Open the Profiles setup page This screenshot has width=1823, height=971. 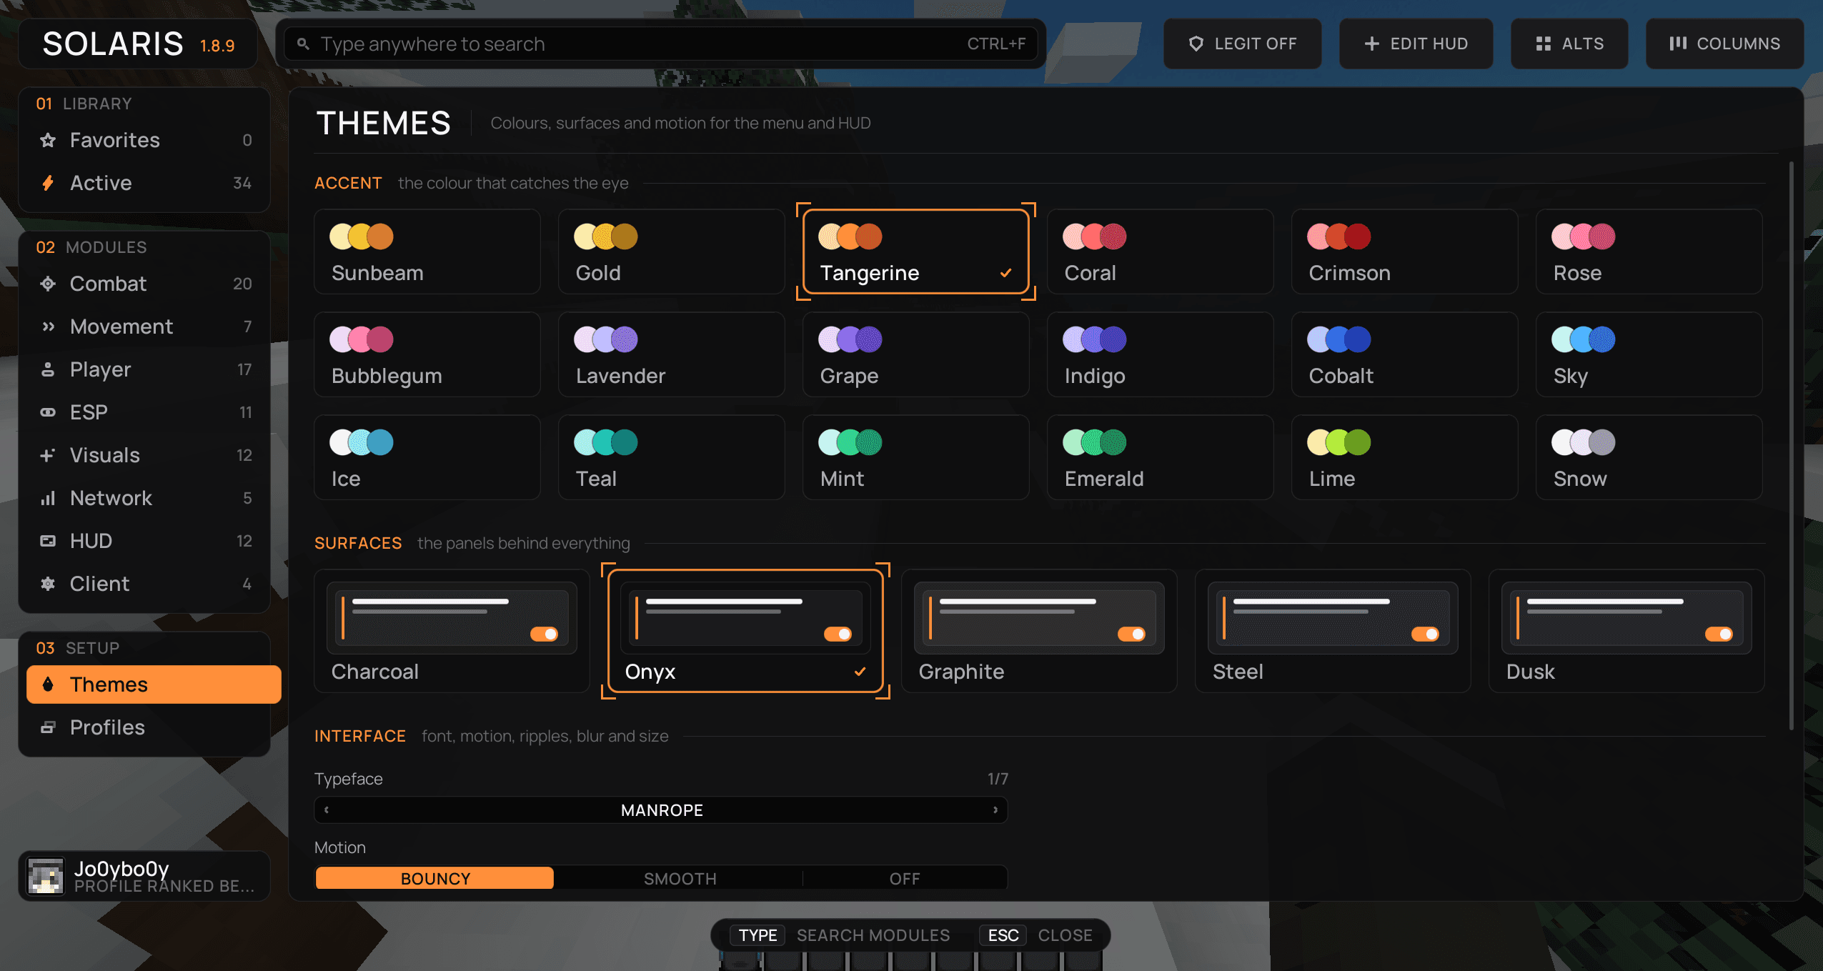[x=145, y=727]
